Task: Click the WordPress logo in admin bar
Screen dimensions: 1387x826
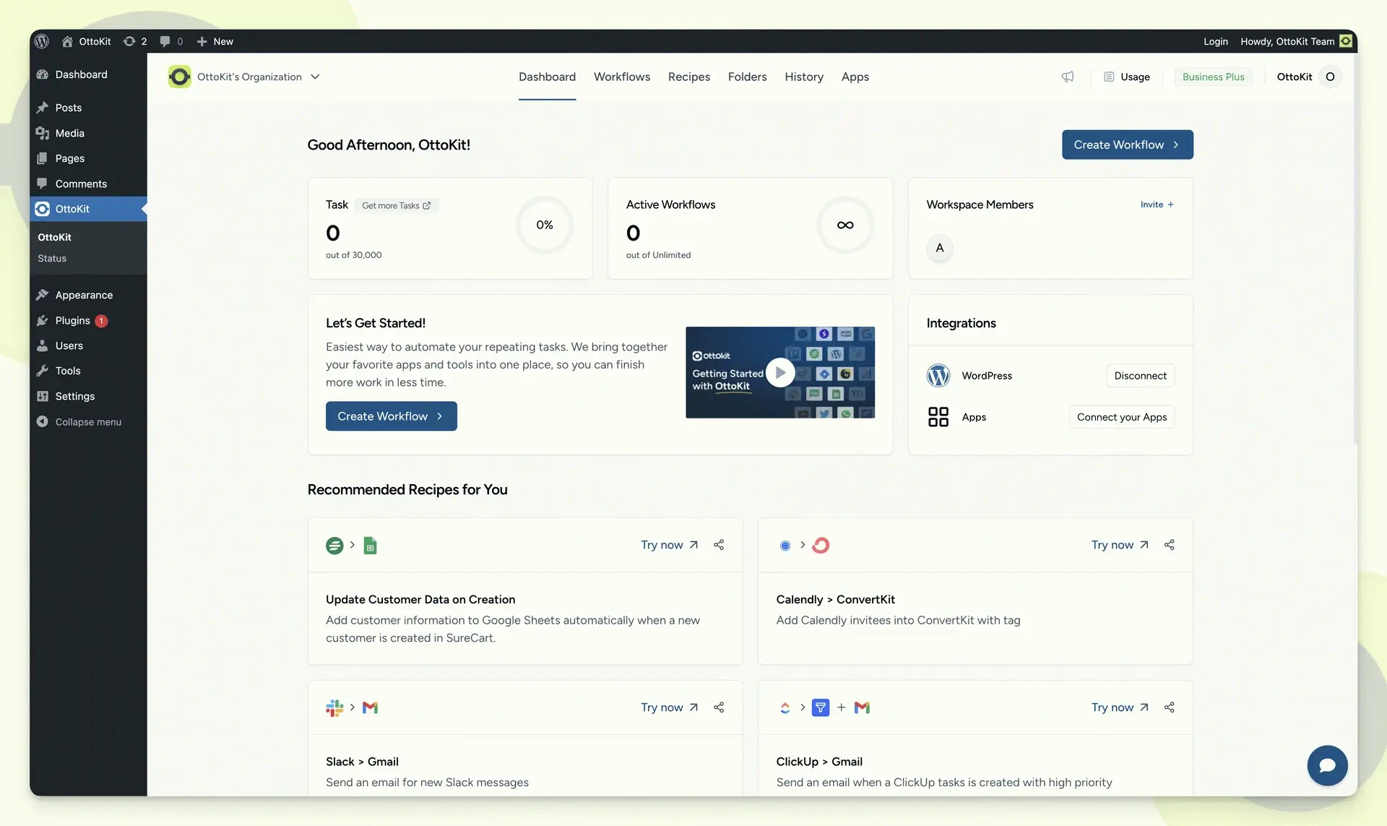Action: click(42, 41)
